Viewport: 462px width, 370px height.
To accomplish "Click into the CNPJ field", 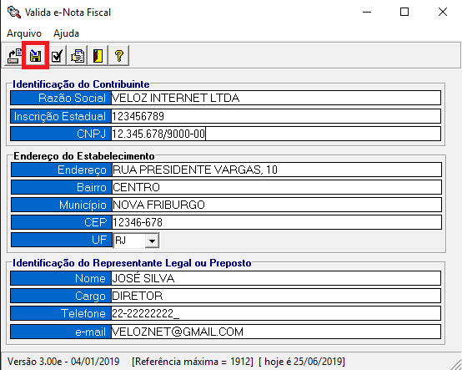I will coord(276,134).
